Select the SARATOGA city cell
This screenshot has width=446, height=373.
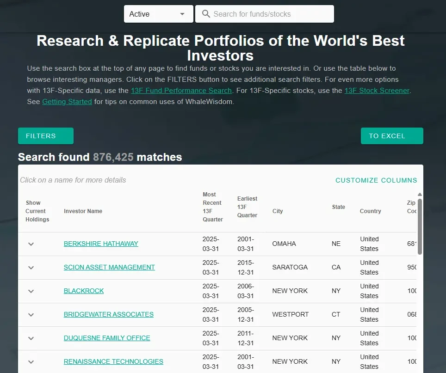(290, 267)
